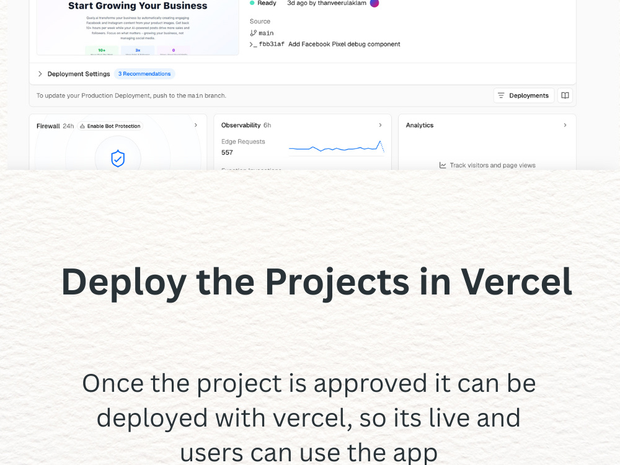This screenshot has height=465, width=620.
Task: Click the Firewall card title
Action: pyautogui.click(x=48, y=126)
